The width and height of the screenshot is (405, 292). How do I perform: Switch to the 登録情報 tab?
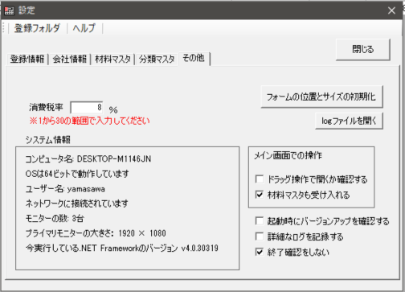[27, 59]
